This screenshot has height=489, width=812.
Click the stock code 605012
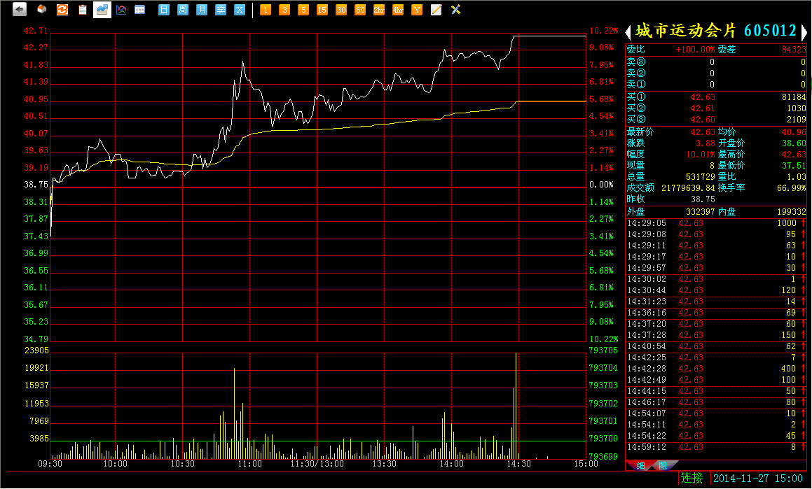pos(770,31)
